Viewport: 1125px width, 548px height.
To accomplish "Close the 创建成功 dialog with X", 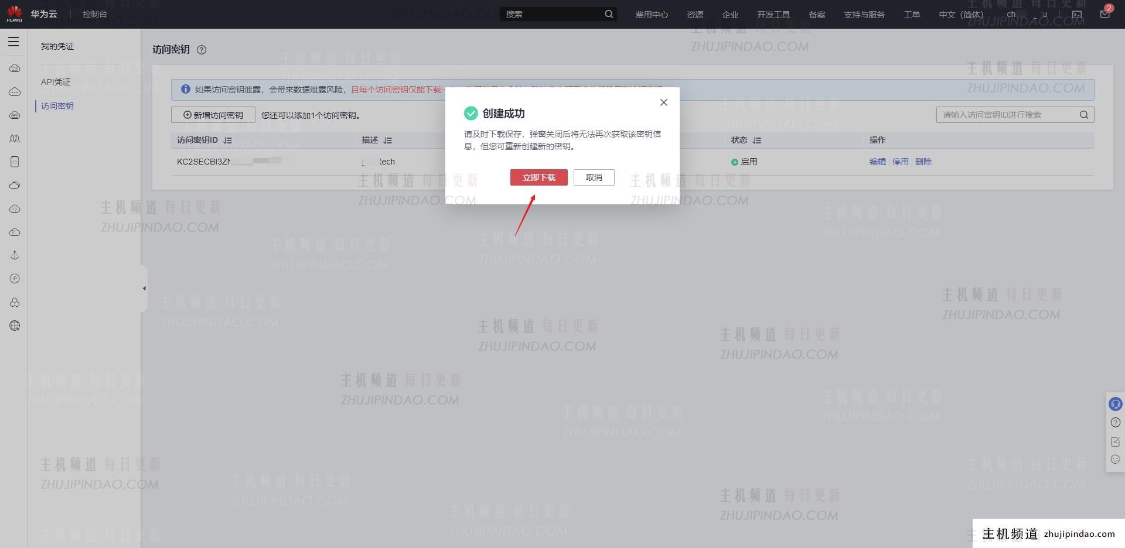I will pyautogui.click(x=663, y=102).
